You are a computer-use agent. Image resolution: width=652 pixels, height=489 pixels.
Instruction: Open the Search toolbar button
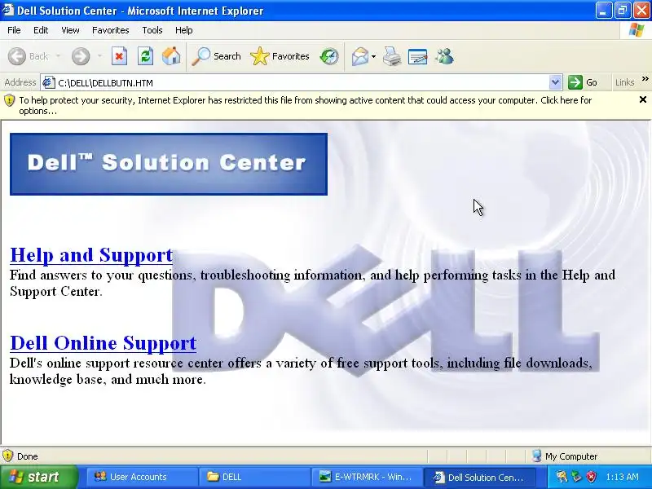click(x=216, y=56)
